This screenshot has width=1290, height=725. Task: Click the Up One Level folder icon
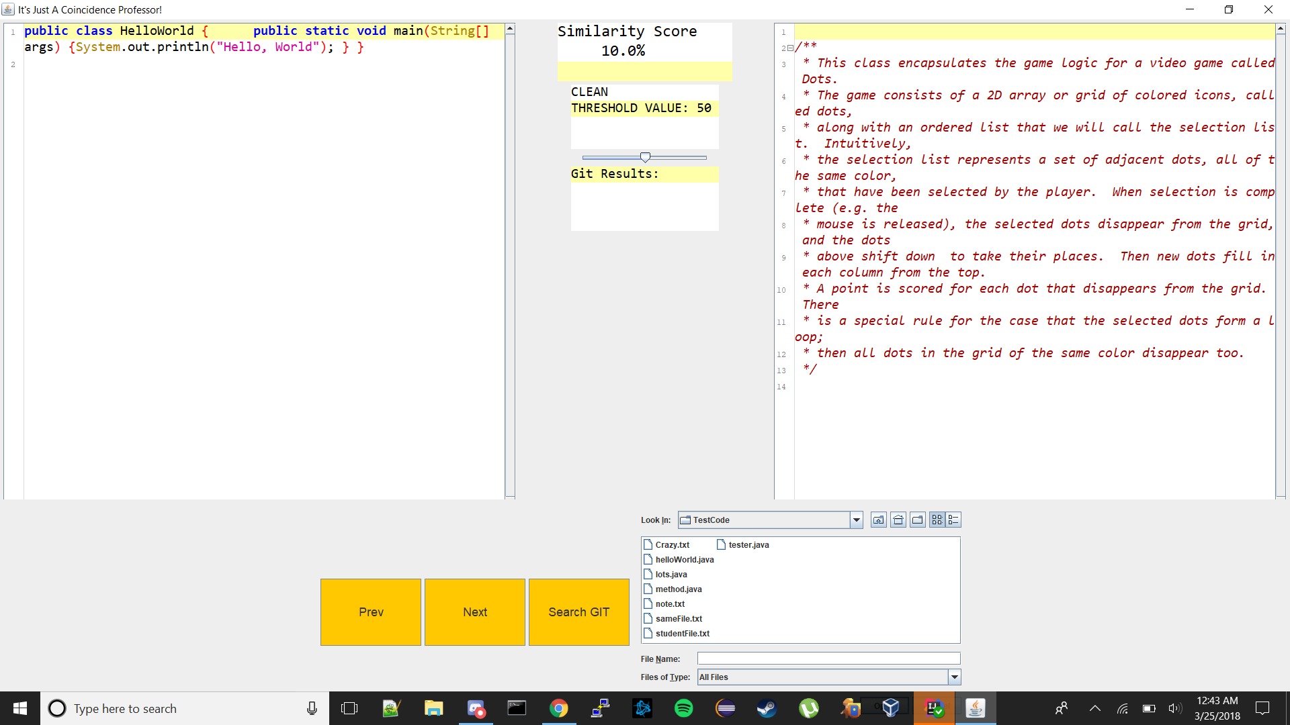878,520
